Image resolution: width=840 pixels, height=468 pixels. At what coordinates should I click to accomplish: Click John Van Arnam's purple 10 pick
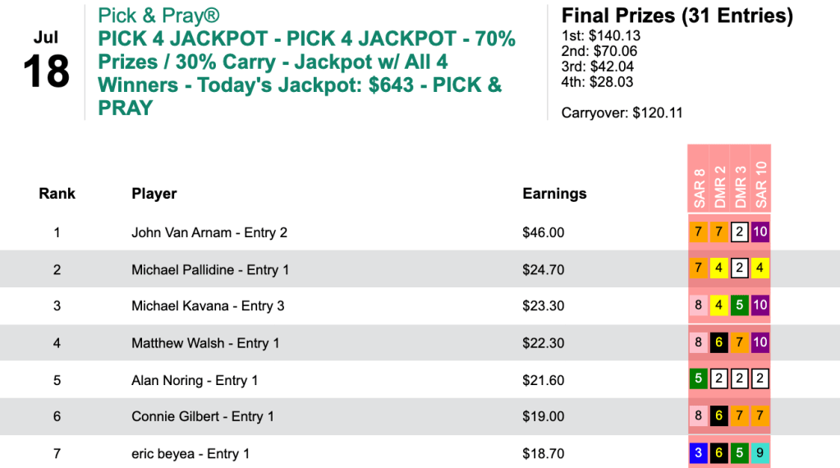(x=760, y=232)
